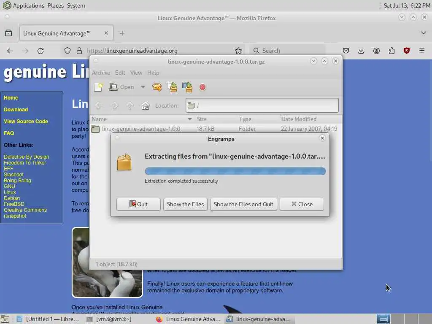Open the Defective By Design link
Viewport: 432px width, 324px height.
tap(27, 157)
